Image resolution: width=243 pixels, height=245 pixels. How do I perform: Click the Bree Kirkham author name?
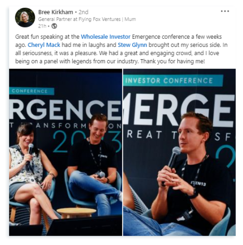coord(56,12)
